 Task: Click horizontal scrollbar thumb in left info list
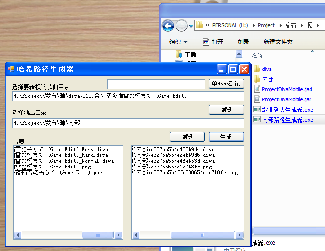pyautogui.click(x=98, y=235)
